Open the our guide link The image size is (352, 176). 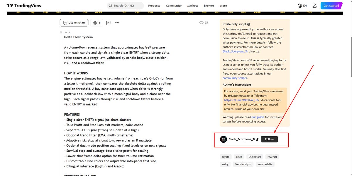[x=258, y=117]
